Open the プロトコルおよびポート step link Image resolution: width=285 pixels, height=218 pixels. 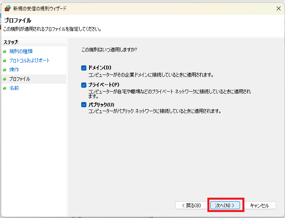tap(29, 61)
